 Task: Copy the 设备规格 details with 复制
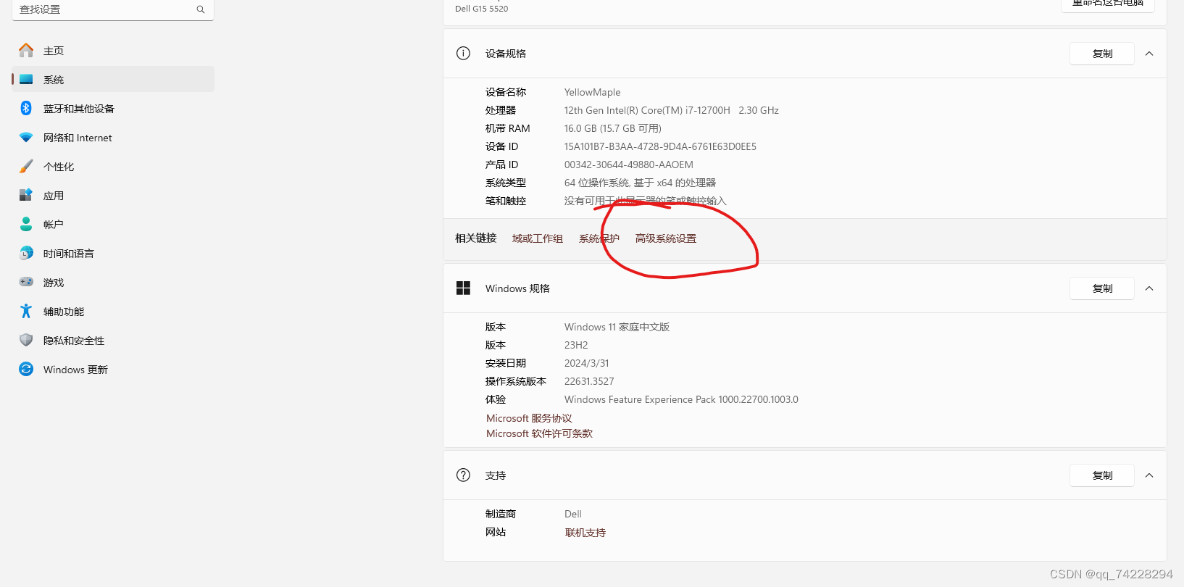[x=1102, y=54]
